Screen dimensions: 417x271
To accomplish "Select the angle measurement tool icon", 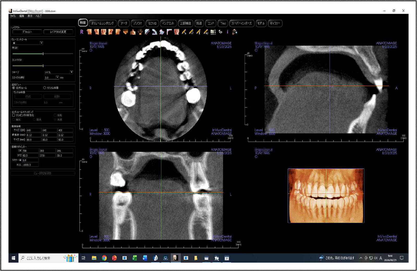I will point(155,32).
